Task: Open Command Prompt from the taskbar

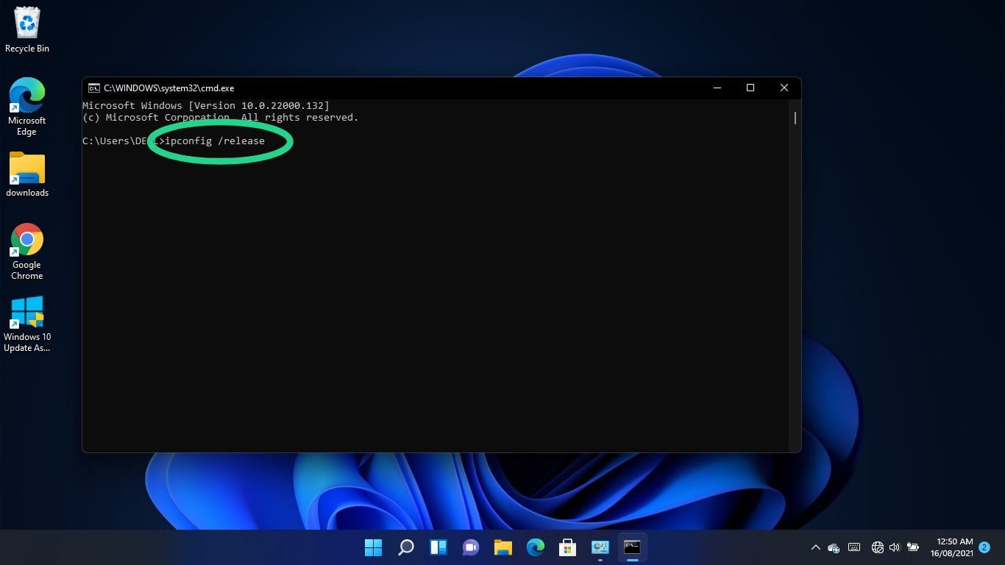Action: pyautogui.click(x=632, y=547)
